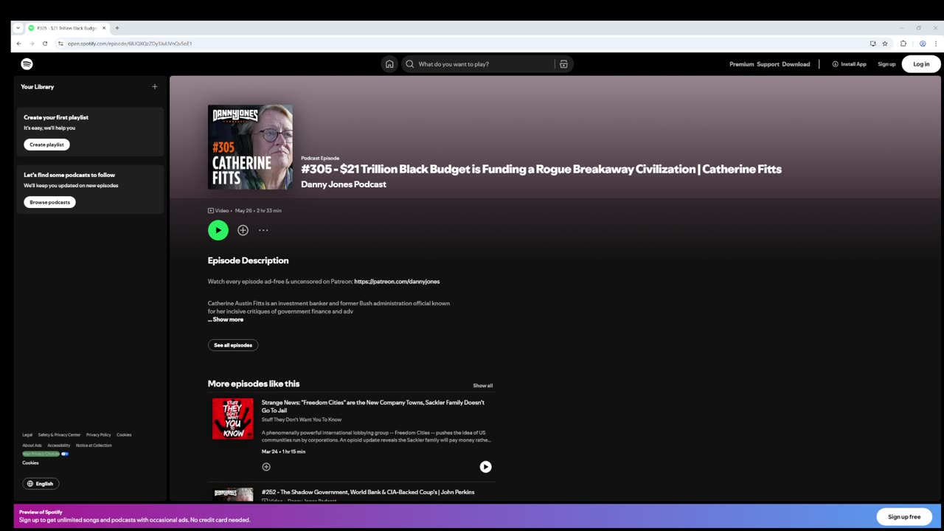
Task: Click the Stuff They Don't Want You To Know thumbnail
Action: tap(233, 419)
